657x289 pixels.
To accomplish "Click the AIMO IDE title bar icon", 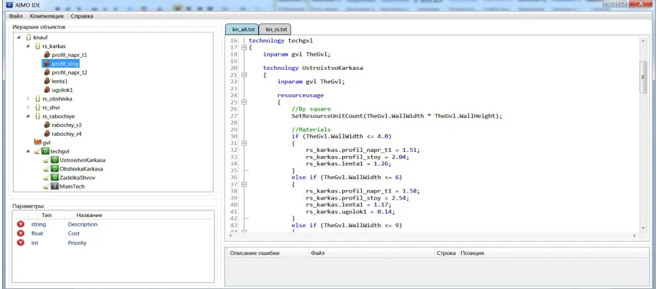I will click(x=10, y=4).
